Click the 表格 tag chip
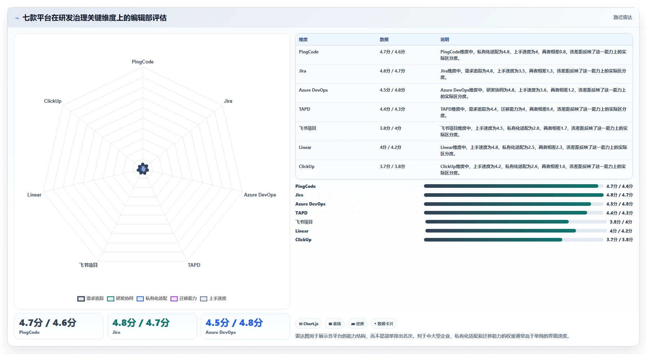647x354 pixels. [x=335, y=324]
